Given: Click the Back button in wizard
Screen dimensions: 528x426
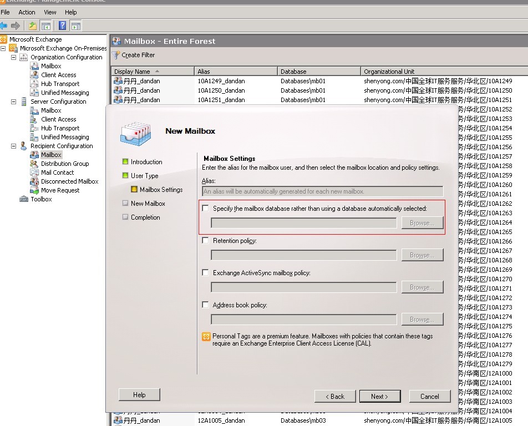Looking at the screenshot, I should [x=335, y=397].
